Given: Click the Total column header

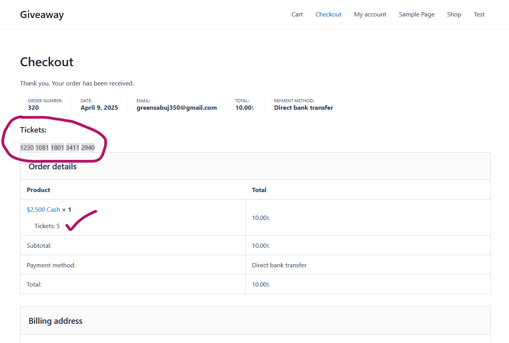Looking at the screenshot, I should coord(259,190).
